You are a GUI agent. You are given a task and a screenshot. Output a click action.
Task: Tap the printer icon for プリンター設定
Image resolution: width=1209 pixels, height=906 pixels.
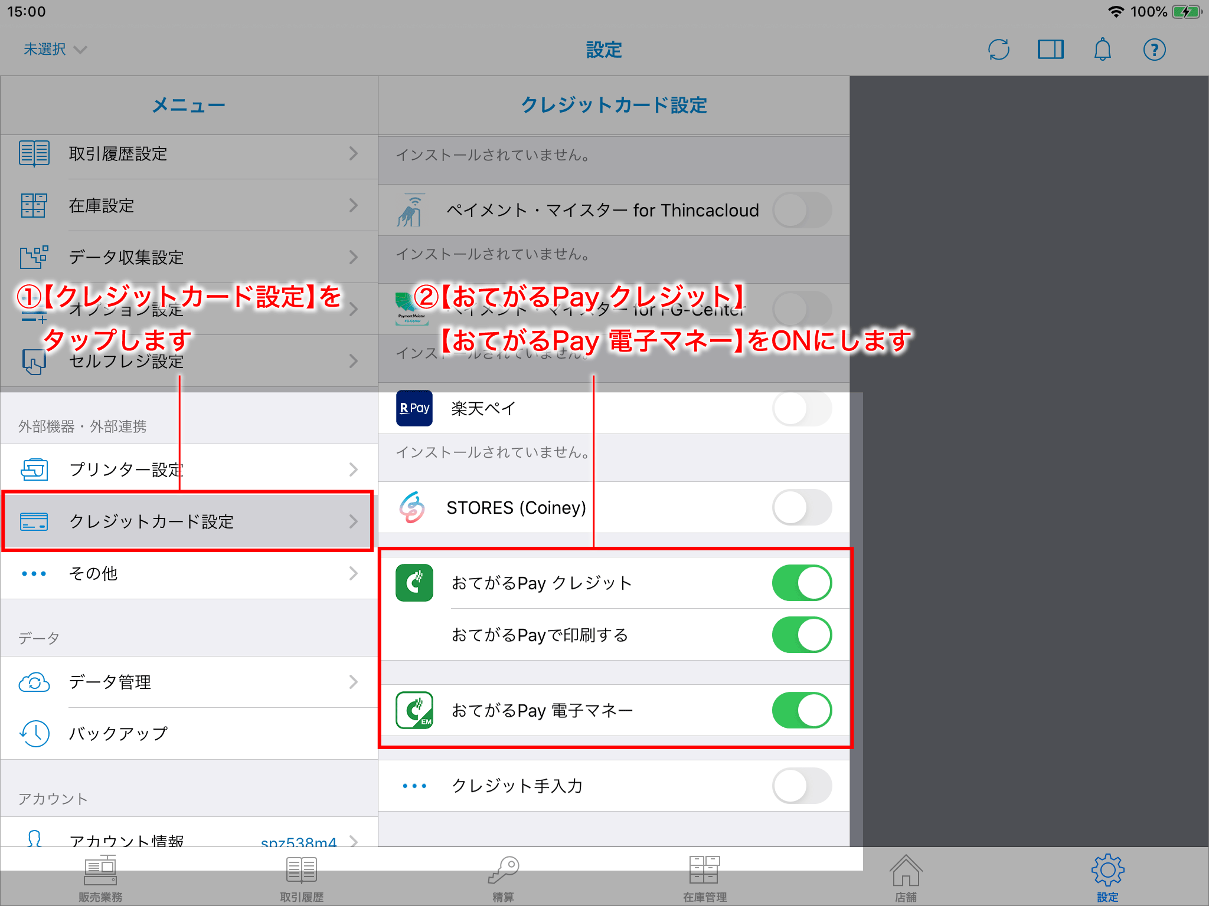[x=34, y=470]
